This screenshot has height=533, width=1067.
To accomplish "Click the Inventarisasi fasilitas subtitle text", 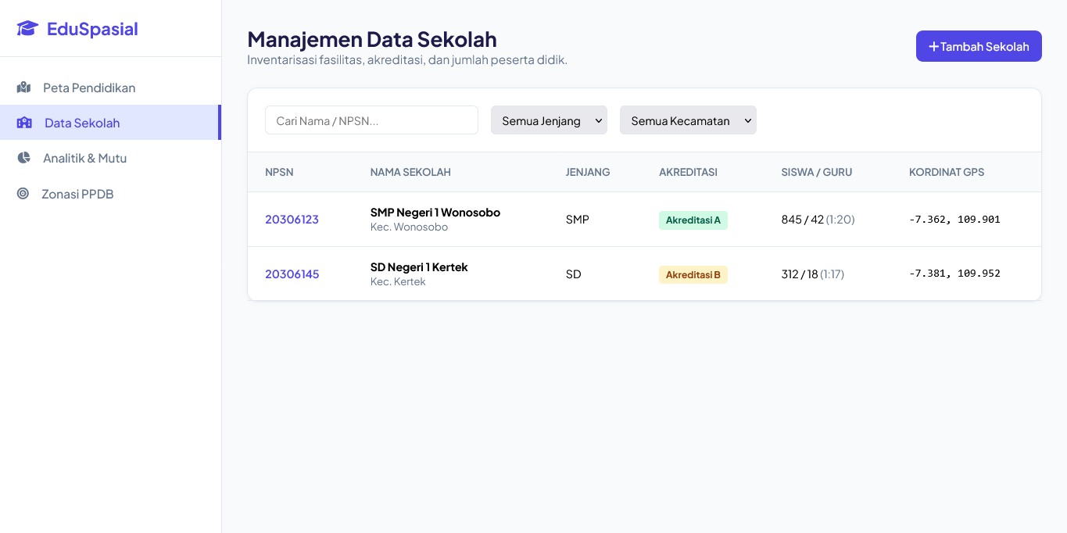I will click(x=407, y=60).
